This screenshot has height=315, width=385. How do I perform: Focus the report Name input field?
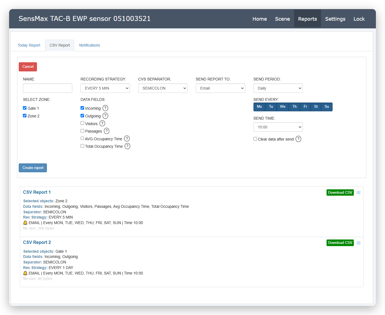click(47, 88)
